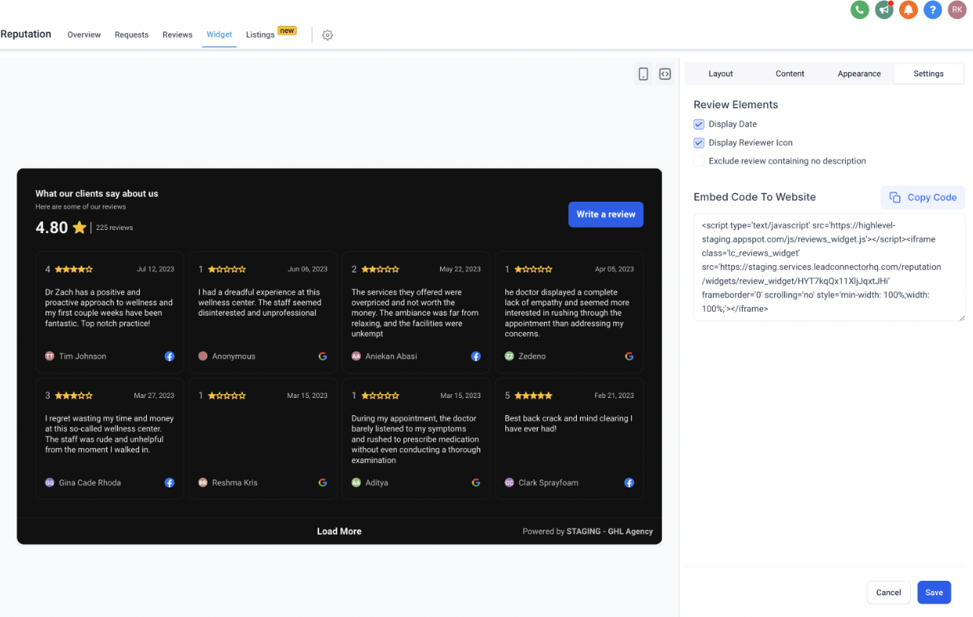
Task: Click Tim Johnson's reviewer avatar
Action: coord(50,356)
